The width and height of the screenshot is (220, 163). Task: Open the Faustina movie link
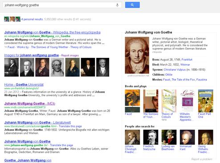pos(201,80)
